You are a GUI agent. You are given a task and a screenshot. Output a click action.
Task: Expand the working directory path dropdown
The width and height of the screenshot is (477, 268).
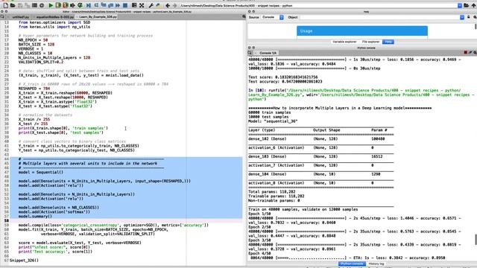[x=460, y=5]
